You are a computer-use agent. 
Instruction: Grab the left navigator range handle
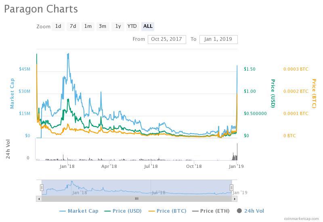(42, 188)
